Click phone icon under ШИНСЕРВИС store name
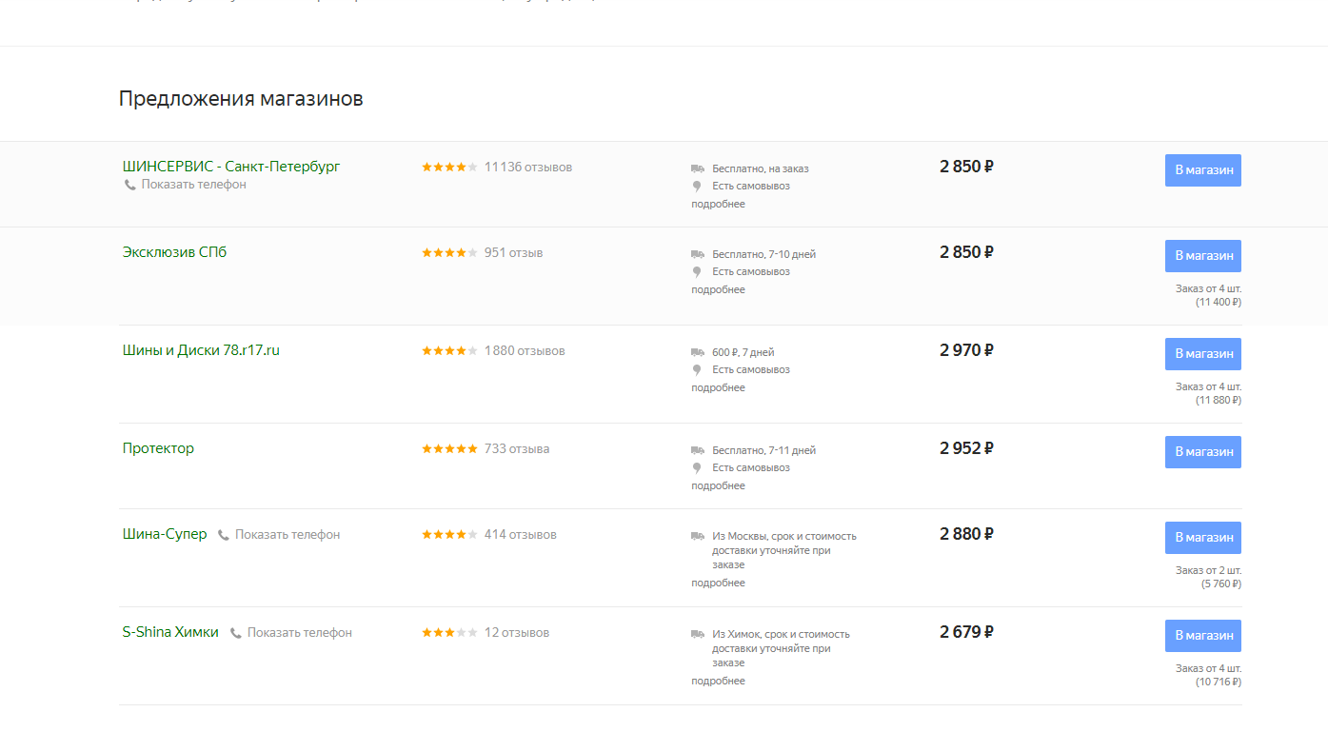This screenshot has width=1328, height=732. pyautogui.click(x=129, y=185)
